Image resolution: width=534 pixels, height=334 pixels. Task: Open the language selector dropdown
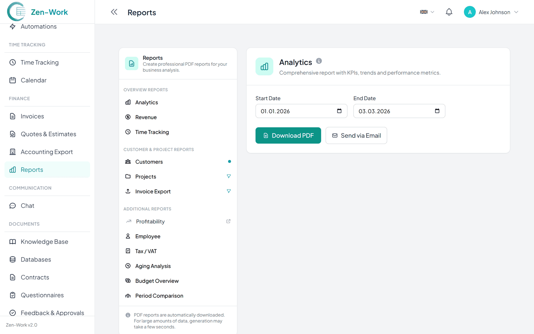pos(426,12)
